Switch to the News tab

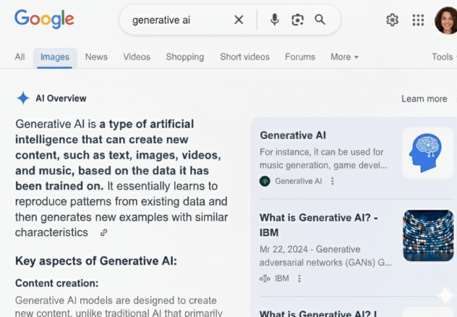point(96,56)
